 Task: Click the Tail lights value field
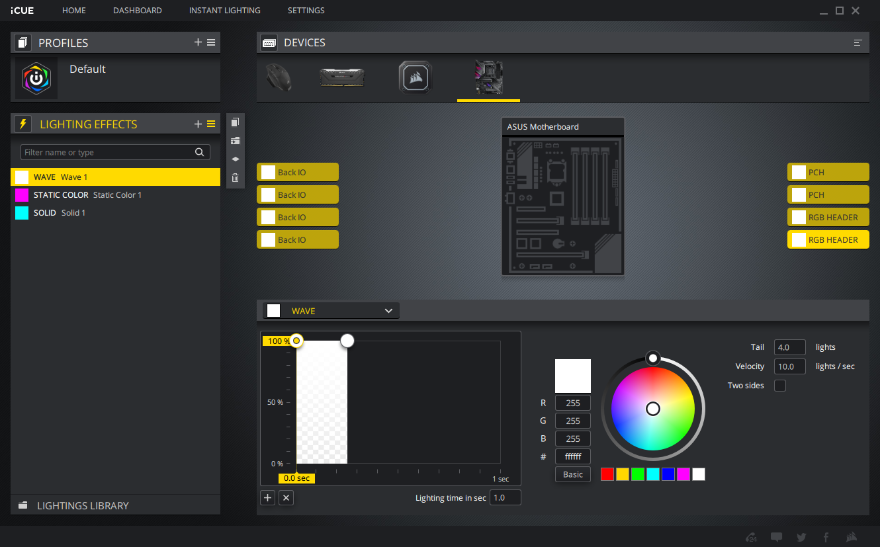[x=790, y=347]
